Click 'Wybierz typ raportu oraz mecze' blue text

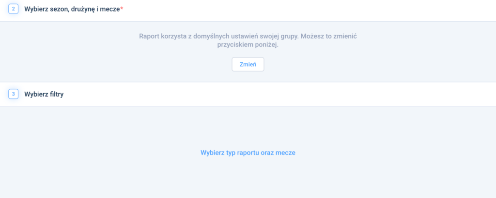(x=248, y=153)
